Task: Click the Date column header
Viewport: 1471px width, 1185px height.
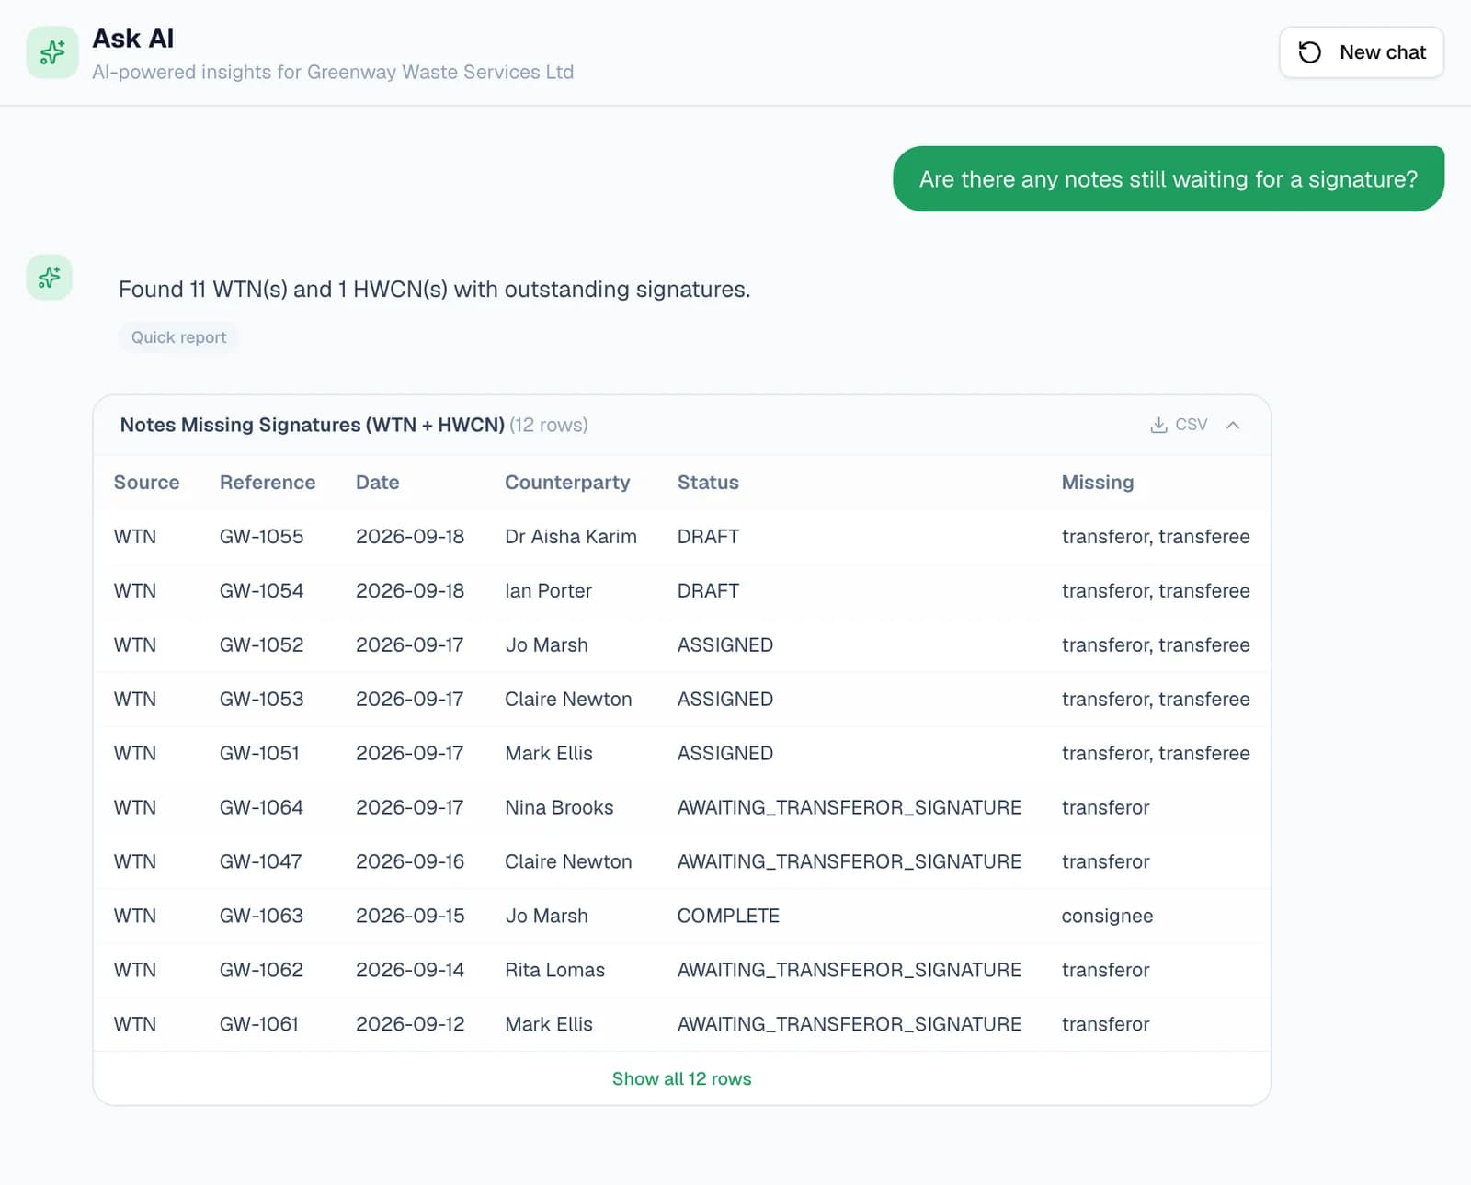Action: coord(377,483)
